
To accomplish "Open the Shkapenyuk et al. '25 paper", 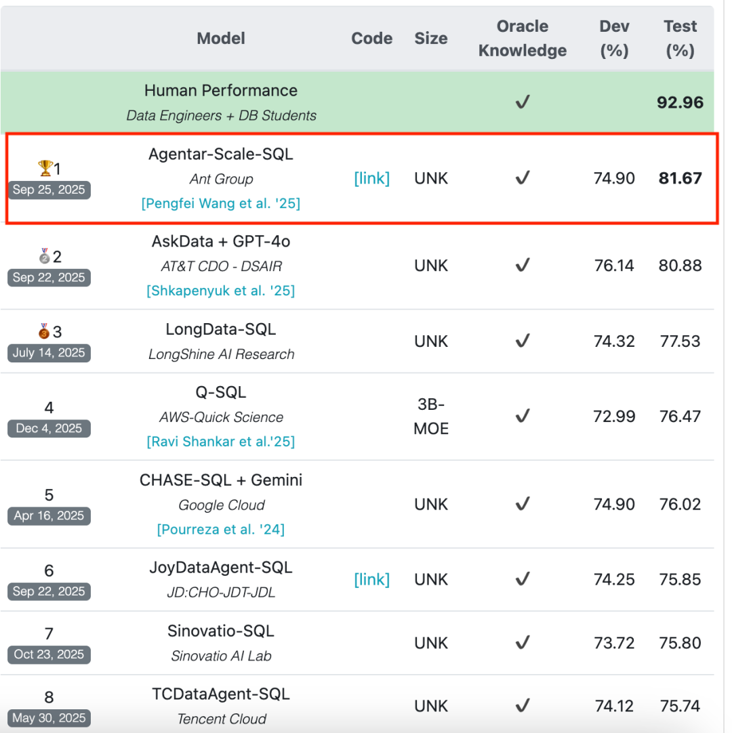I will click(221, 291).
